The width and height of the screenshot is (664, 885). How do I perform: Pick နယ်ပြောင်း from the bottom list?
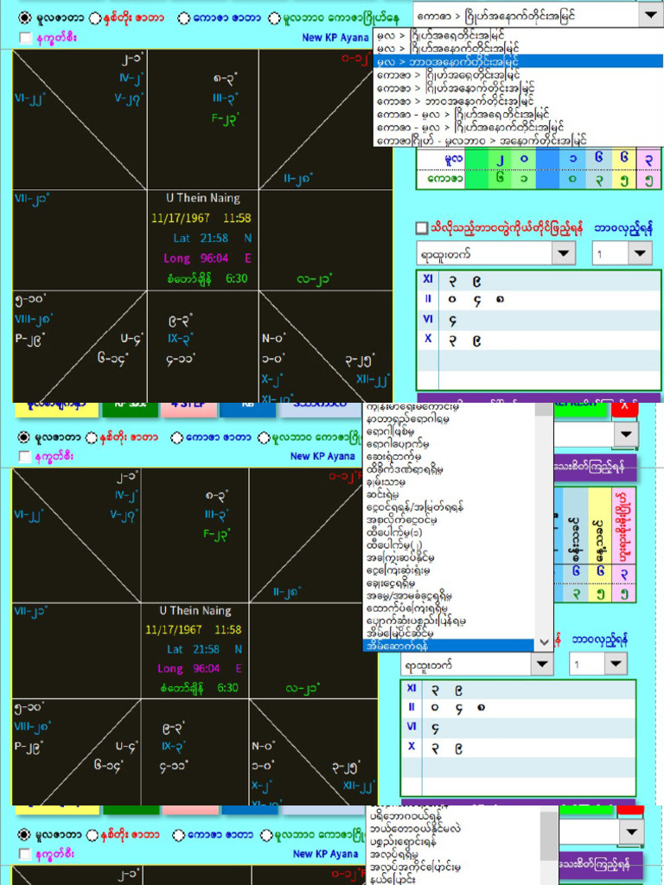coord(393,879)
